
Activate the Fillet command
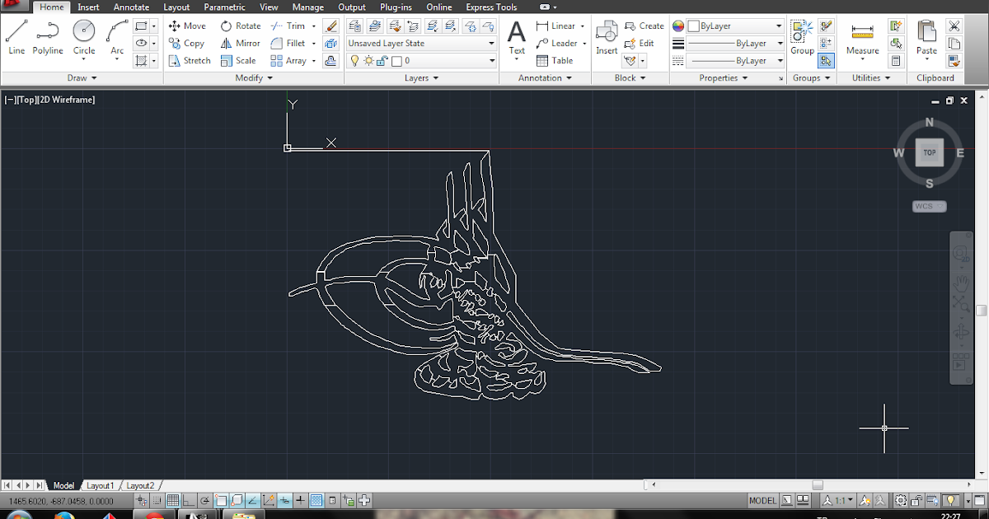pyautogui.click(x=288, y=43)
